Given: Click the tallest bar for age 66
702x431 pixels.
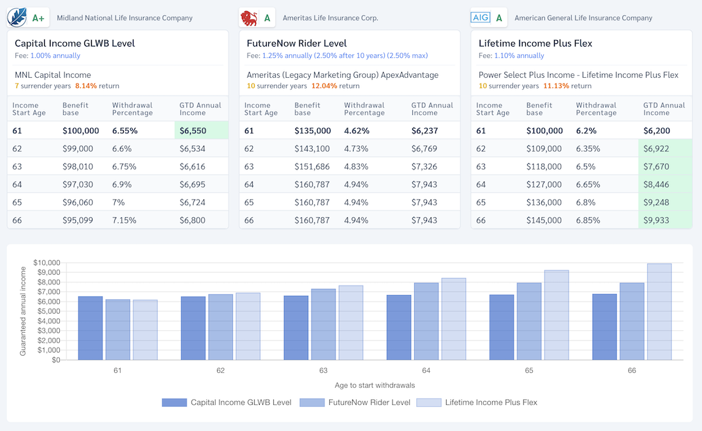Looking at the screenshot, I should [659, 311].
